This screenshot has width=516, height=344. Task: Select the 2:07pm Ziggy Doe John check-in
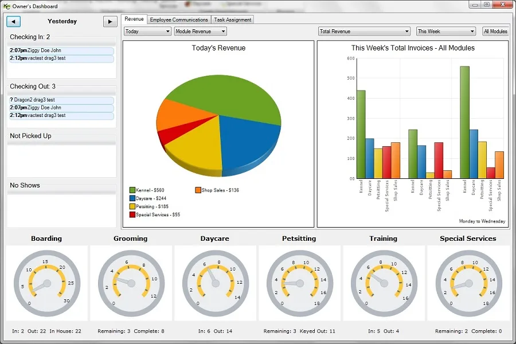click(61, 50)
